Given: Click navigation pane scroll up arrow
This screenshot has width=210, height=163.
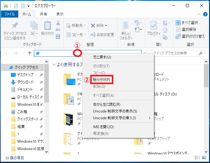Looking at the screenshot, I should pyautogui.click(x=46, y=62).
